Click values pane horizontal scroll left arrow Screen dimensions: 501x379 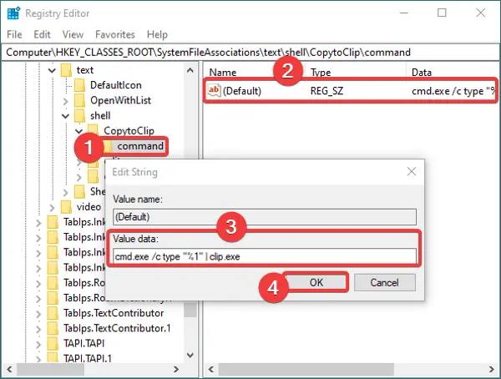[x=211, y=370]
